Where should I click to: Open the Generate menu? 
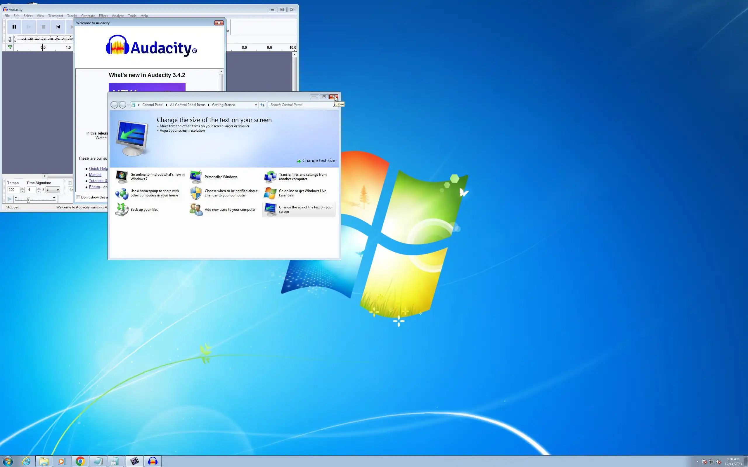[88, 16]
